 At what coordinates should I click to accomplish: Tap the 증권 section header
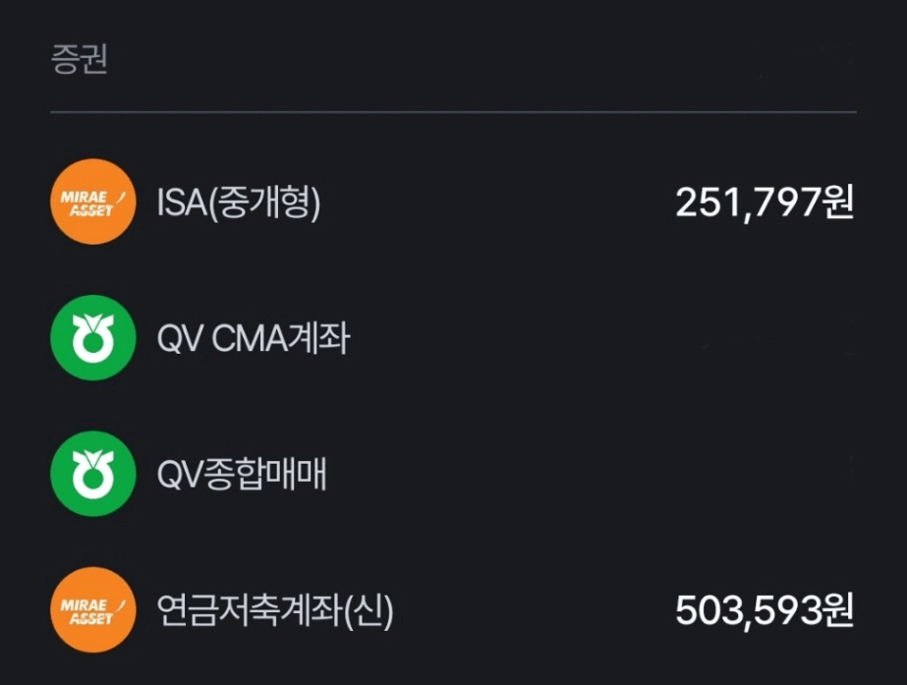pyautogui.click(x=80, y=59)
